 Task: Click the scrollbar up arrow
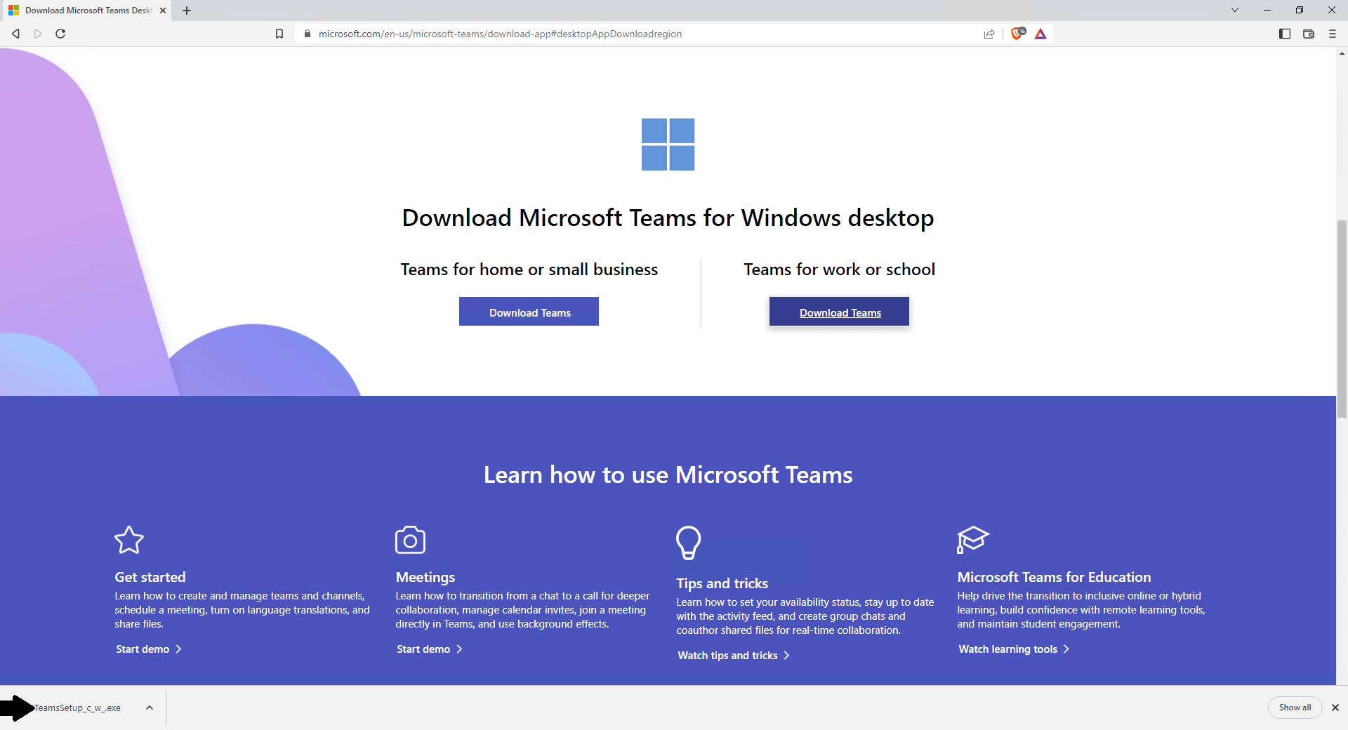click(1342, 53)
